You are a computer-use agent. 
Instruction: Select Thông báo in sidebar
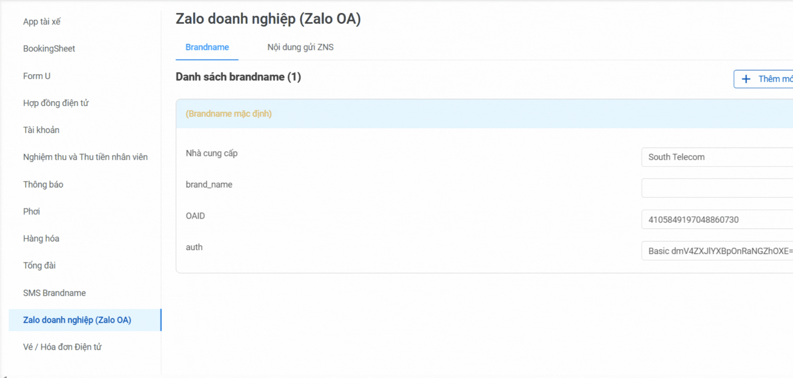(x=43, y=185)
